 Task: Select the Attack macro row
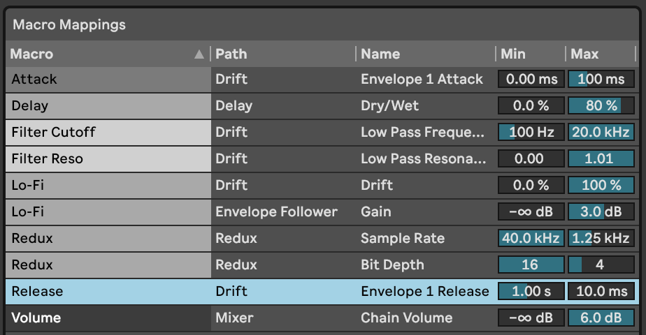pos(322,80)
